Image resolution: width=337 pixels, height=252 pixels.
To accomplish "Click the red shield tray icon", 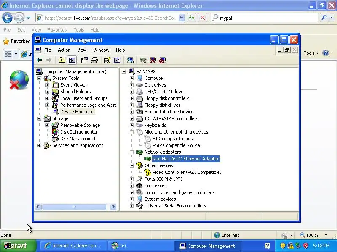I will tap(305, 246).
